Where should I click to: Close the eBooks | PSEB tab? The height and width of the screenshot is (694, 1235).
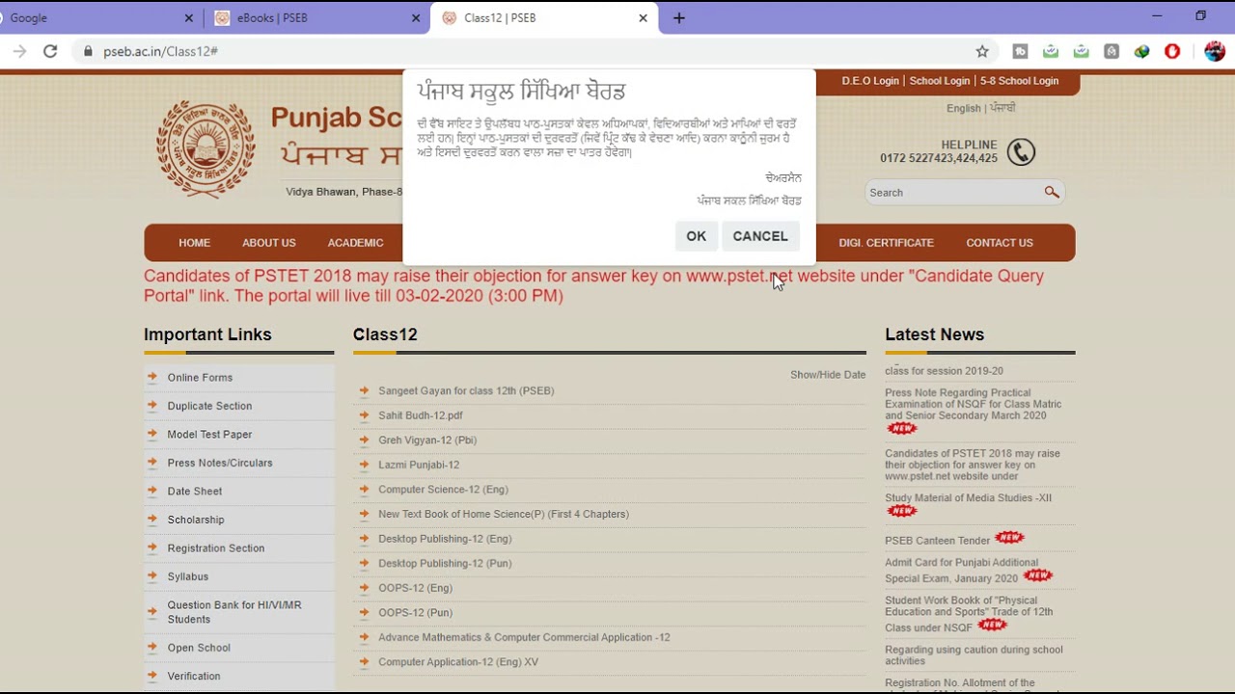(x=416, y=18)
